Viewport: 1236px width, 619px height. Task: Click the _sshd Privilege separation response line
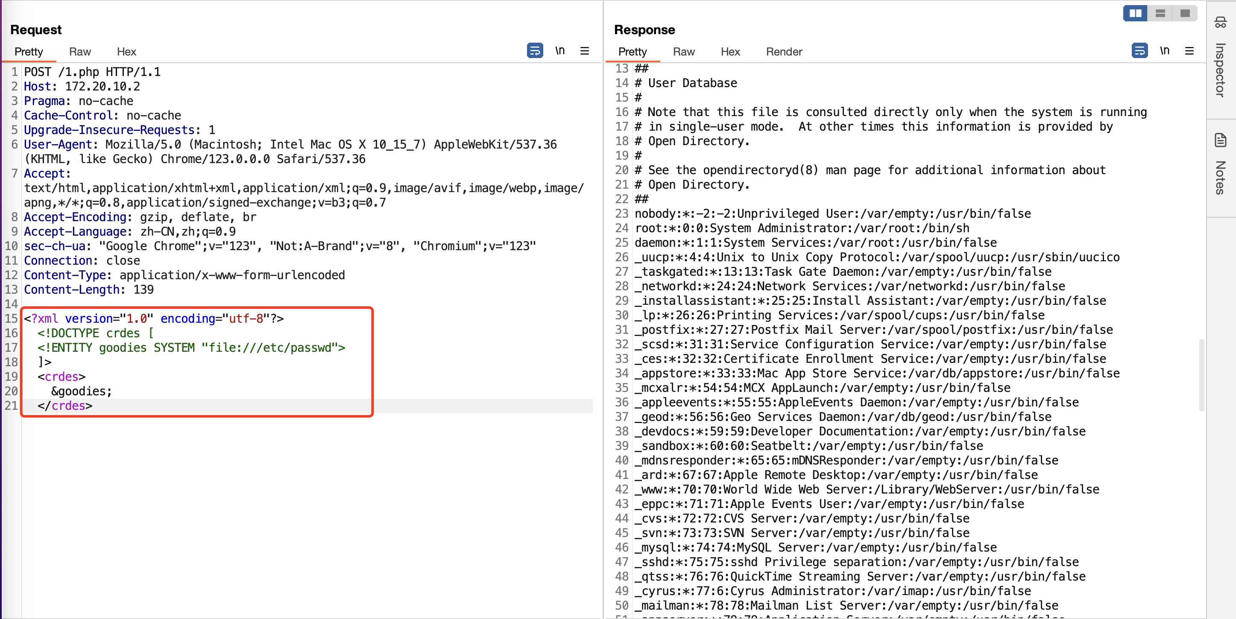pyautogui.click(x=856, y=562)
